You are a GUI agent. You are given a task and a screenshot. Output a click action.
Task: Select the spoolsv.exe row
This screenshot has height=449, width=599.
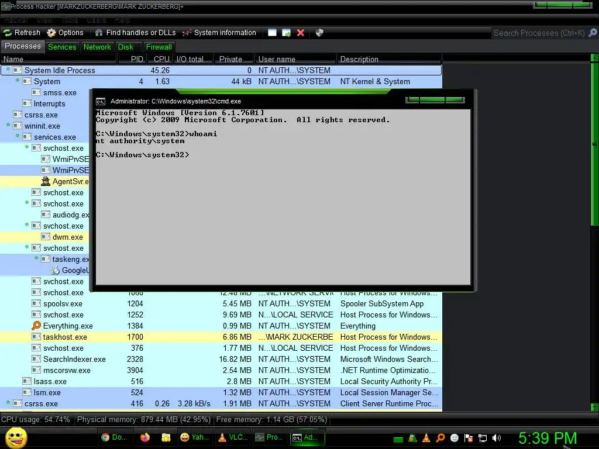tap(221, 304)
